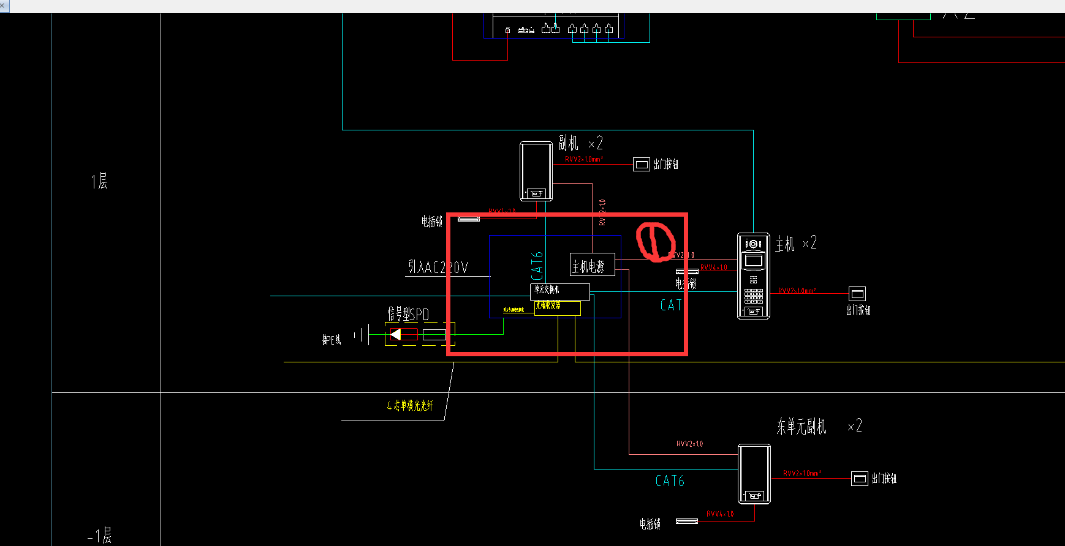Select the lock symbol next to upper-left 电插锁 label
1065x546 pixels.
click(469, 219)
